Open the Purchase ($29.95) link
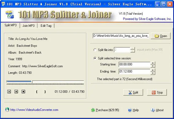This screenshot has height=119, width=174. 107,110
